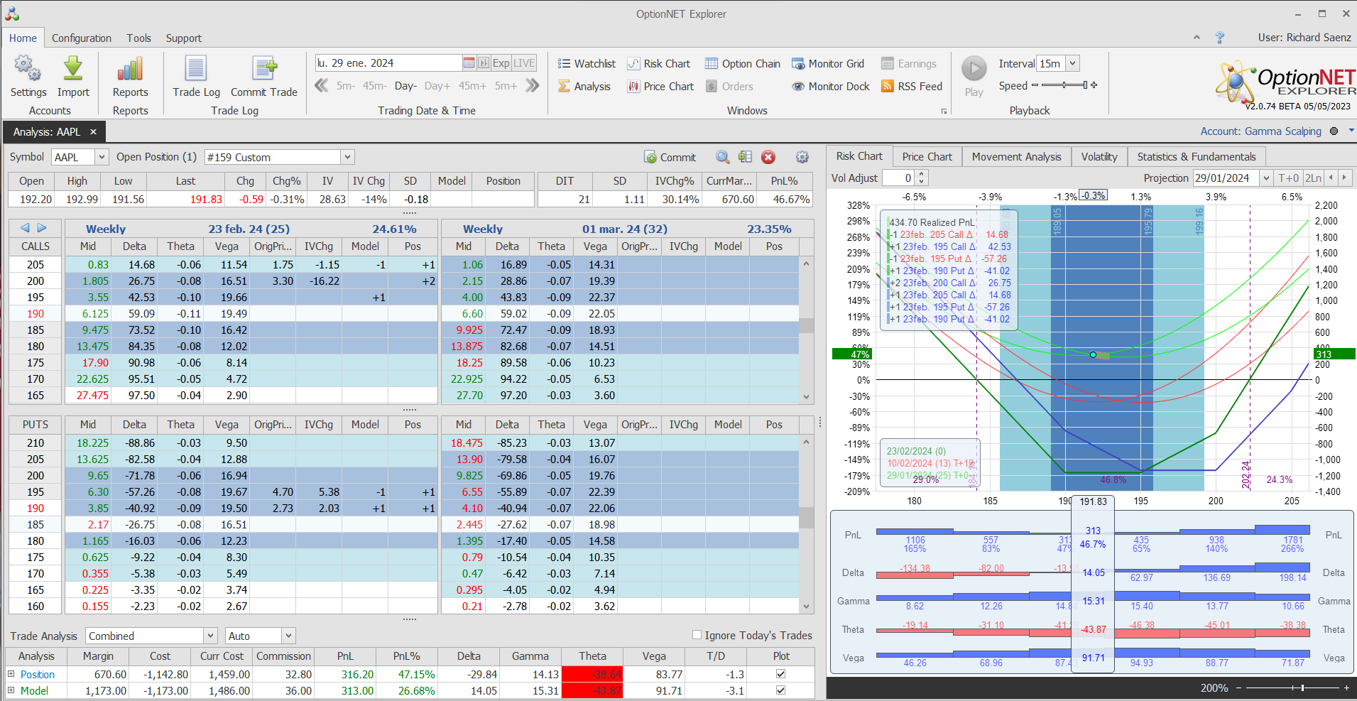Step forward with the double right chevron
The height and width of the screenshot is (701, 1357).
click(x=532, y=86)
